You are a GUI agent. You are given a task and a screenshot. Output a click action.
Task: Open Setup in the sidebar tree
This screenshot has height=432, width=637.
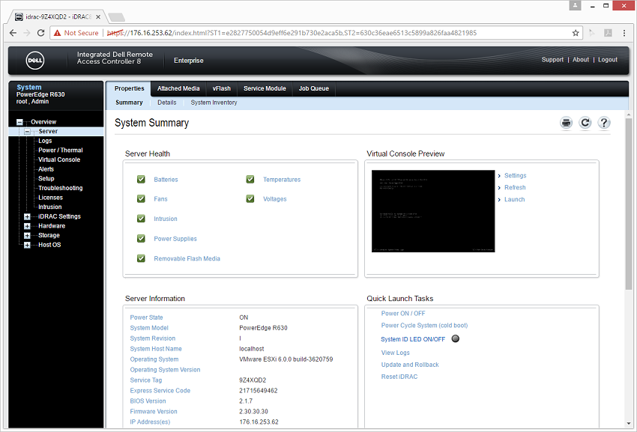point(46,179)
